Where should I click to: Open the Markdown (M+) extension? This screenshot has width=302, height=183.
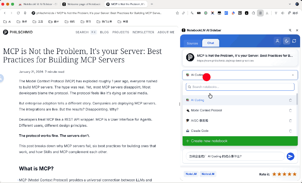point(199,13)
